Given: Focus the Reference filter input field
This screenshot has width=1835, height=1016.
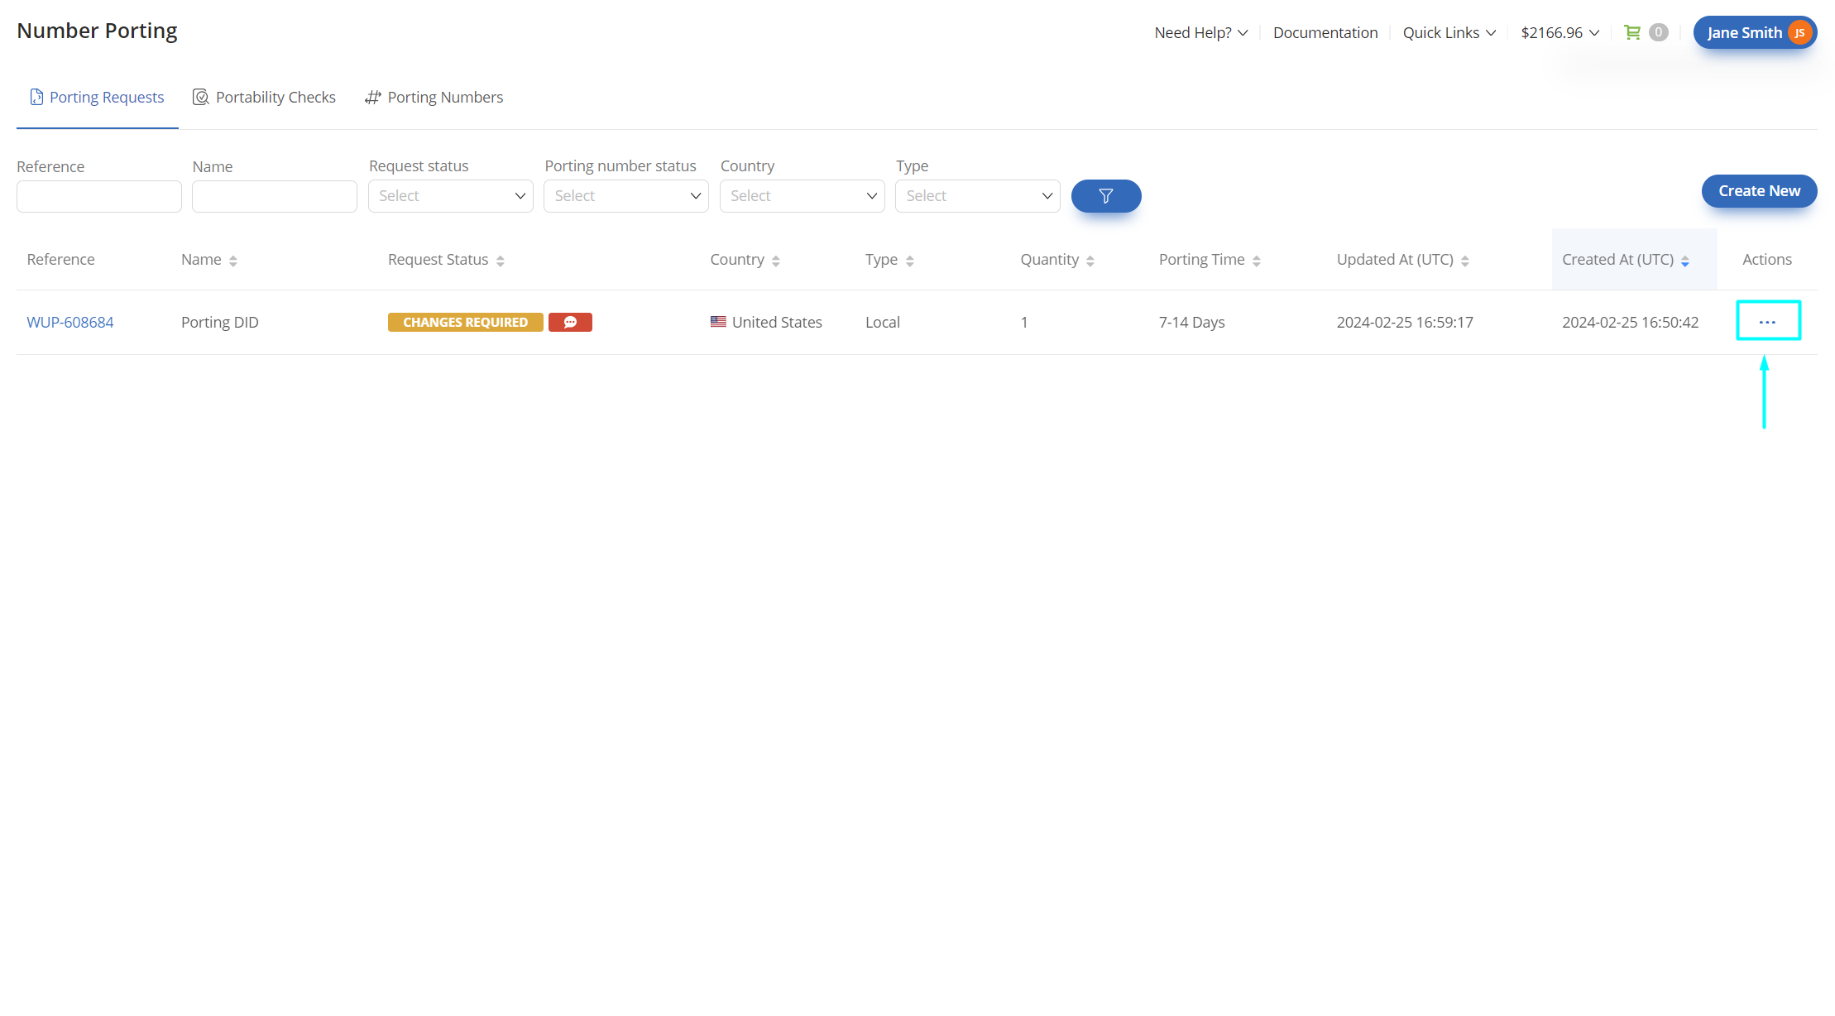Looking at the screenshot, I should coord(99,196).
